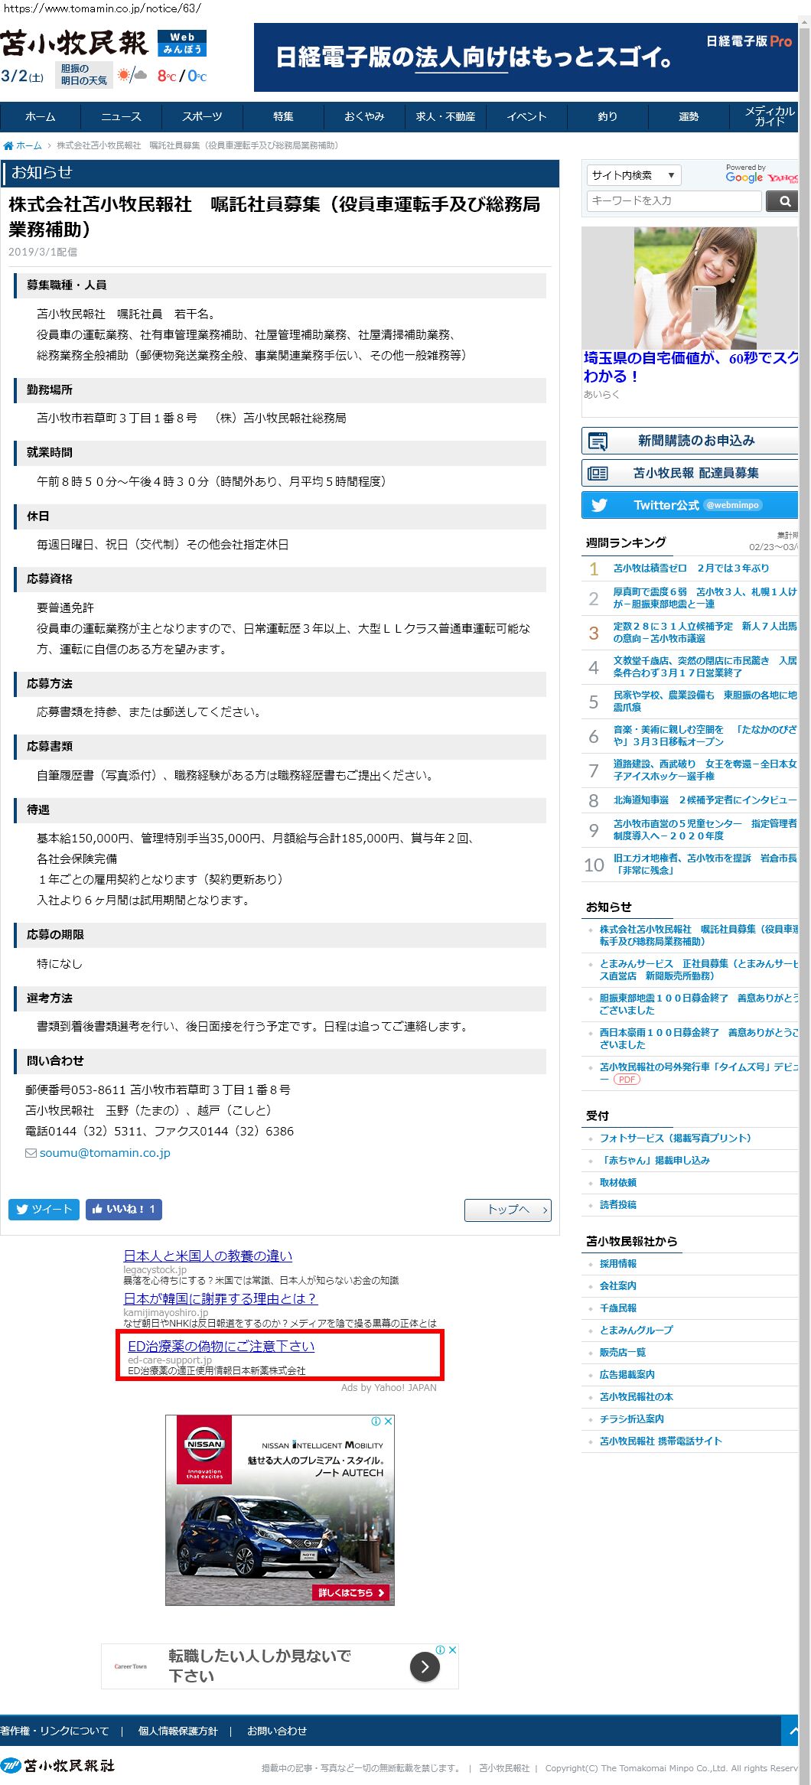Click the search magnifier button
Viewport: 811px width, 1785px height.
[x=783, y=201]
